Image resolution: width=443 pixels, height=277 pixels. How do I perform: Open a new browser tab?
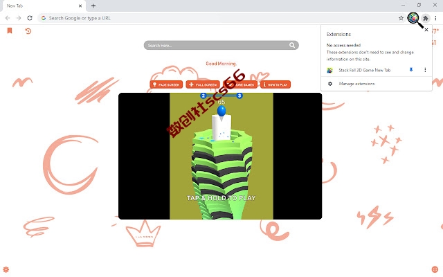click(x=93, y=6)
